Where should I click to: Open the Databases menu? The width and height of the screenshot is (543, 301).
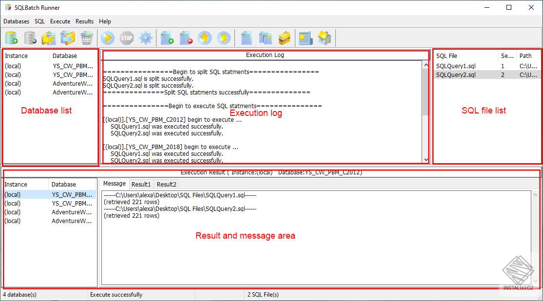pyautogui.click(x=16, y=21)
